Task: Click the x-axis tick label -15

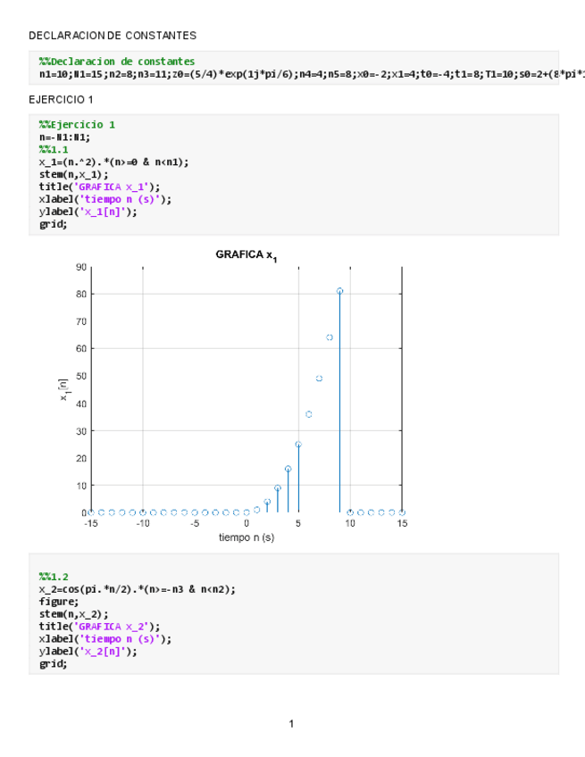Action: 90,524
